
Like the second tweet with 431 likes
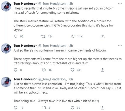pos(72,70)
